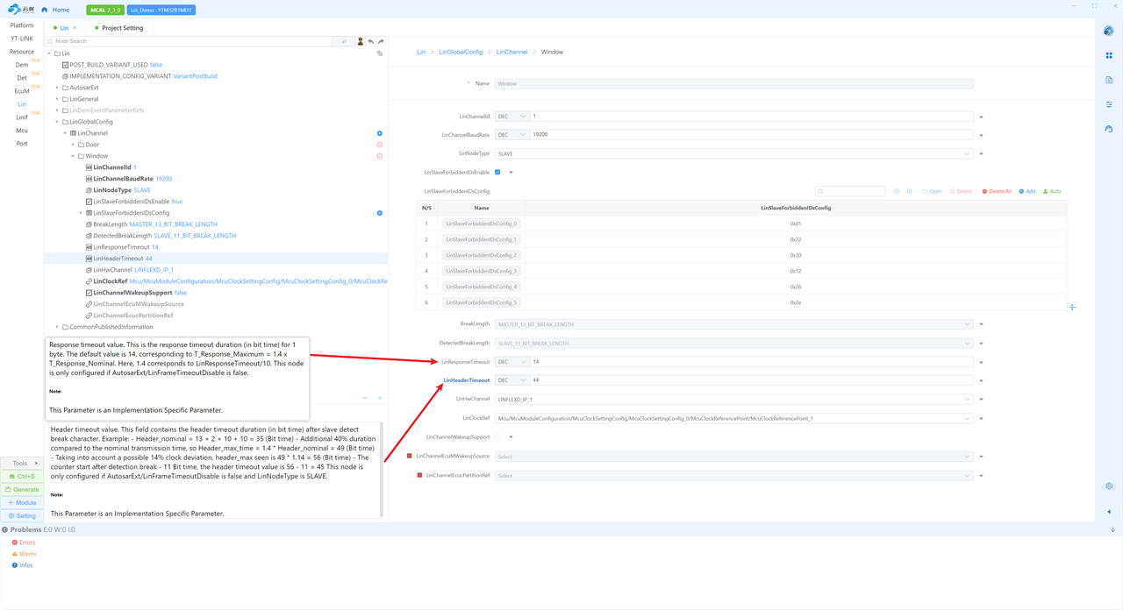The image size is (1123, 610).
Task: Open DEC format dropdown for LinChannelBaudRate
Action: pyautogui.click(x=511, y=135)
